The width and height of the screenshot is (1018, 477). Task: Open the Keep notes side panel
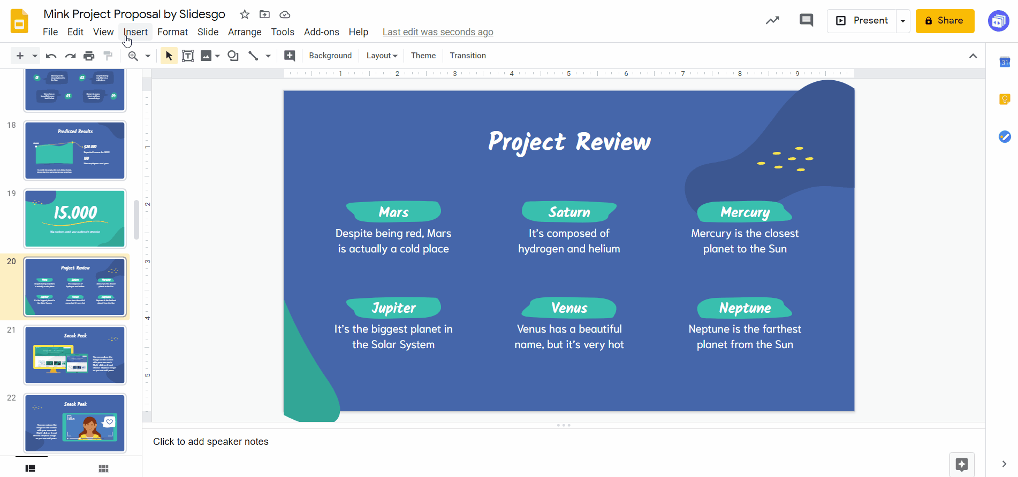(x=1005, y=99)
